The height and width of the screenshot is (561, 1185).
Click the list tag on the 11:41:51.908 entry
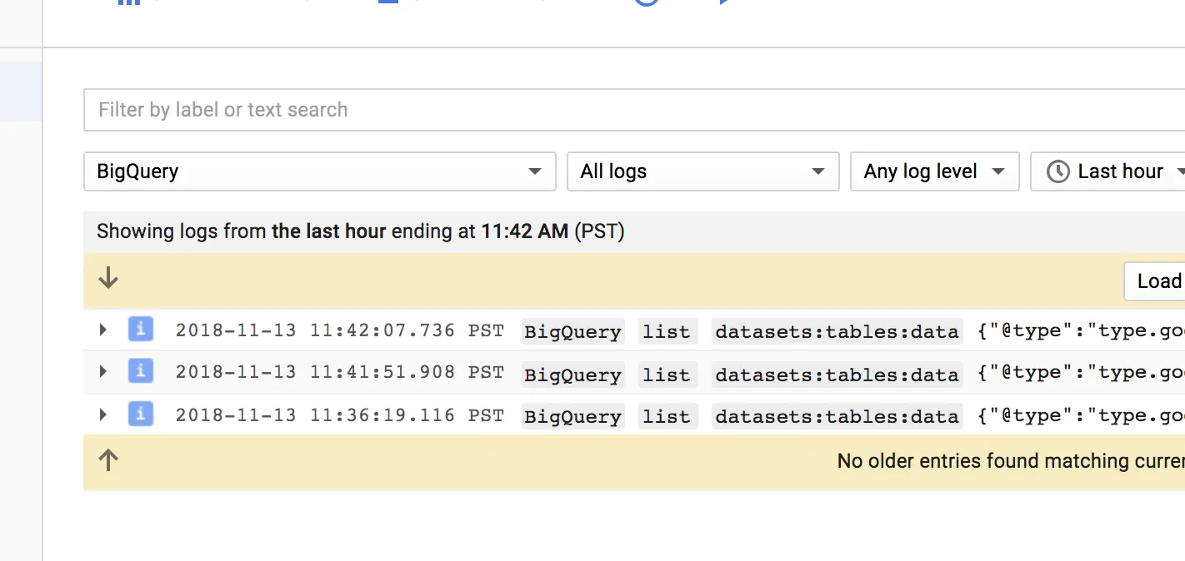(x=667, y=374)
